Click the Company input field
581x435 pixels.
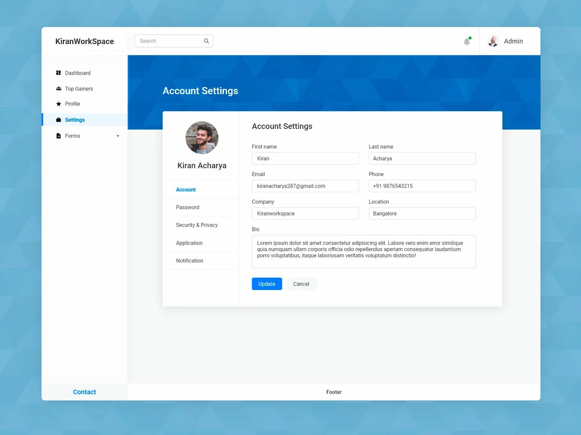point(305,213)
